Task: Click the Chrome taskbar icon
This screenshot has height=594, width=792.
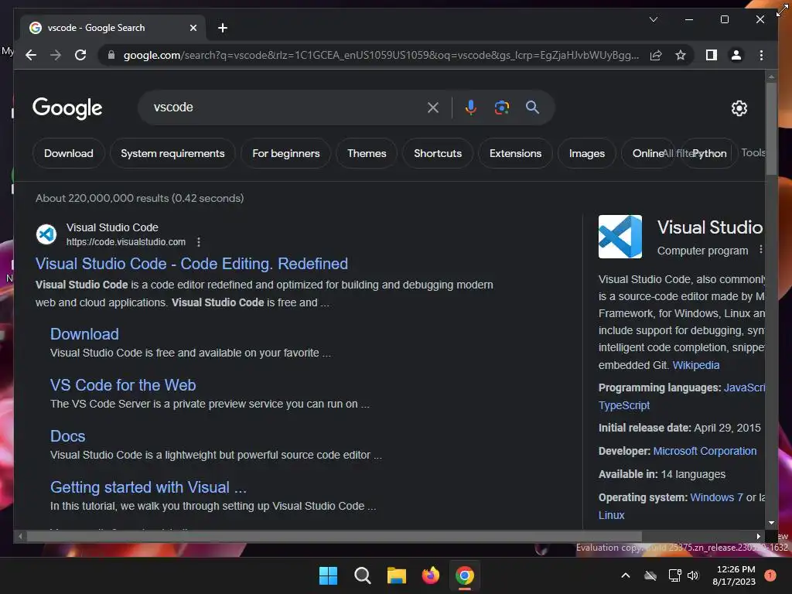Action: point(465,575)
